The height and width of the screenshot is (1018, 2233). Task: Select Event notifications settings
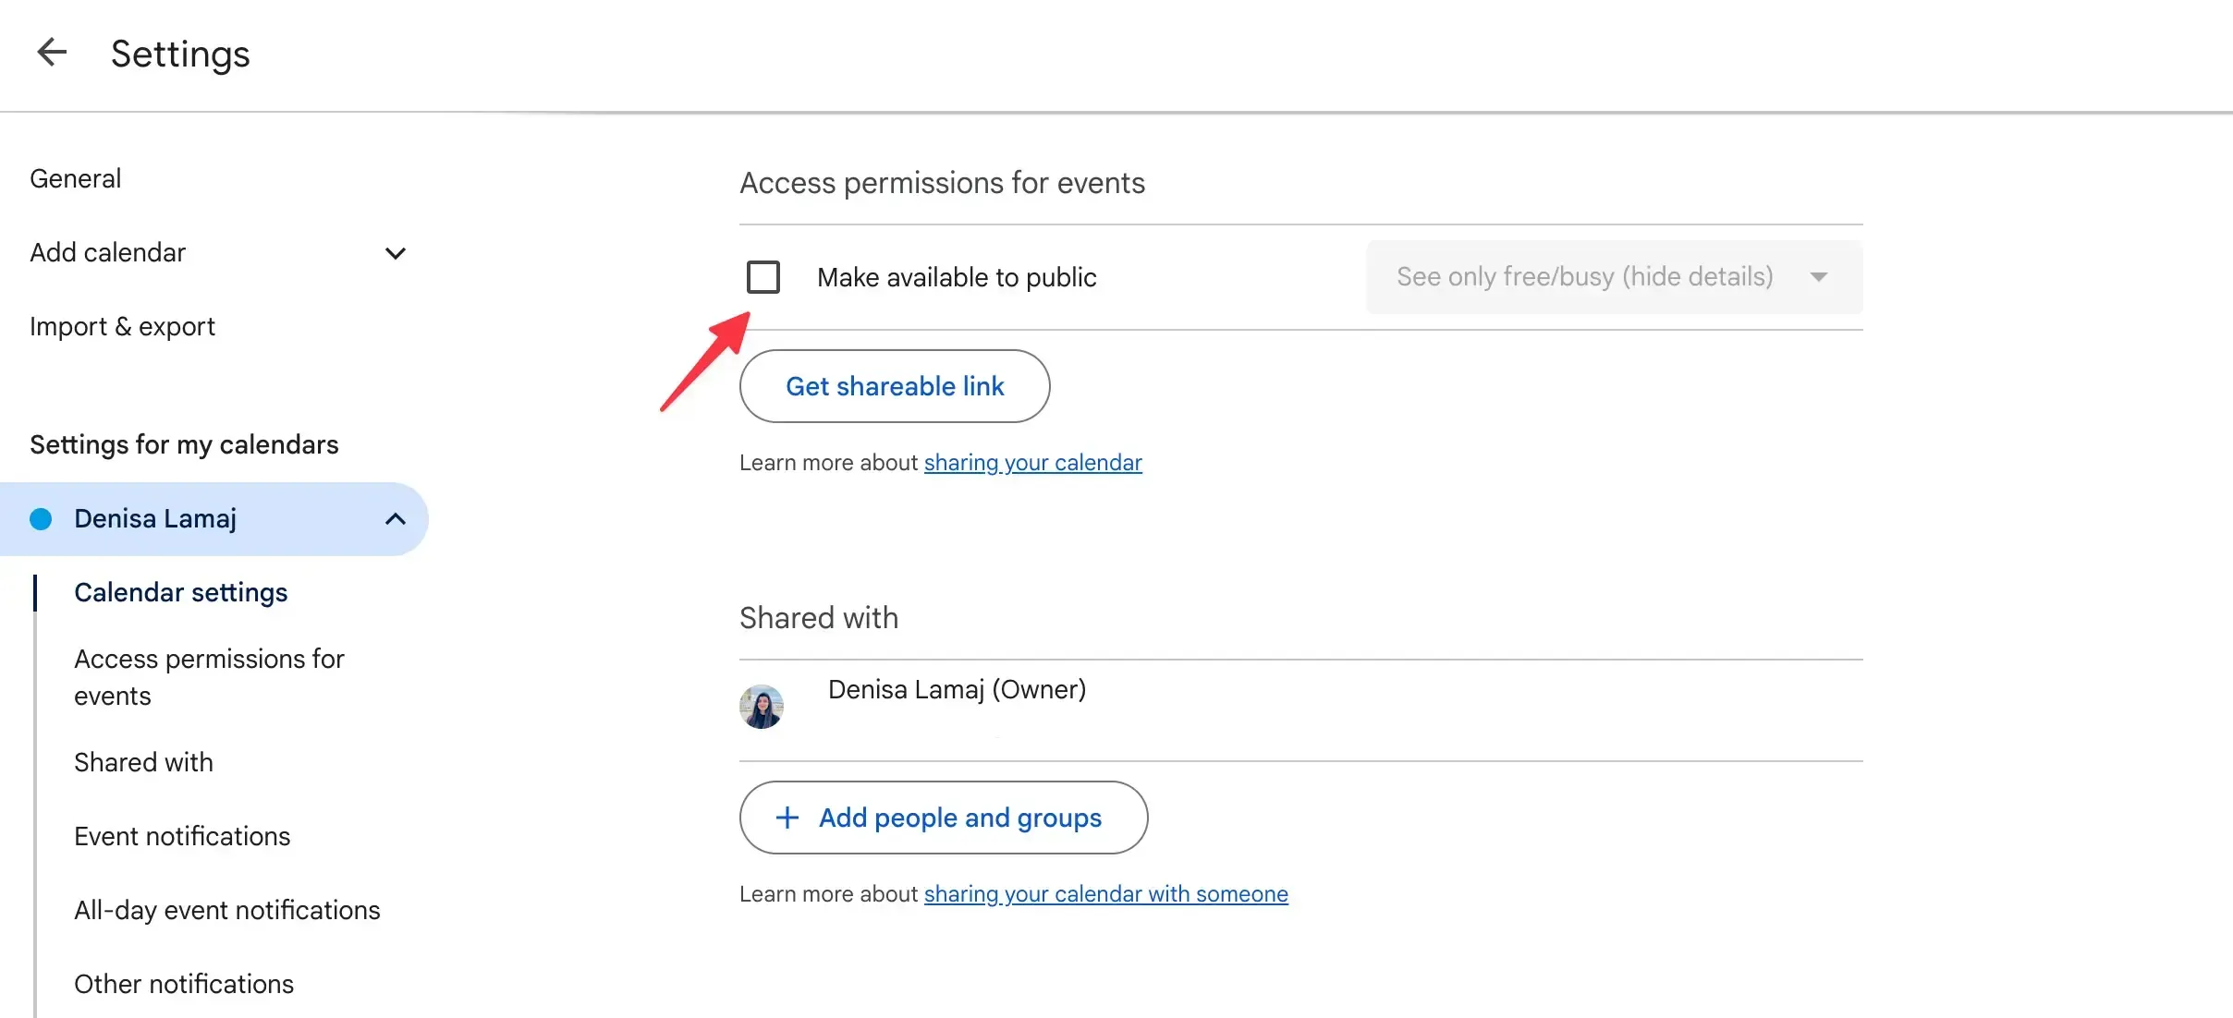tap(181, 836)
